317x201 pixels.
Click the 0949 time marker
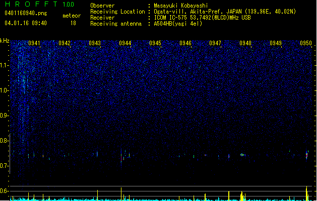click(276, 43)
